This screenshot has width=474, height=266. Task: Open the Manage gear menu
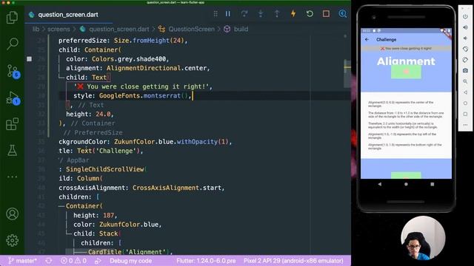[12, 240]
